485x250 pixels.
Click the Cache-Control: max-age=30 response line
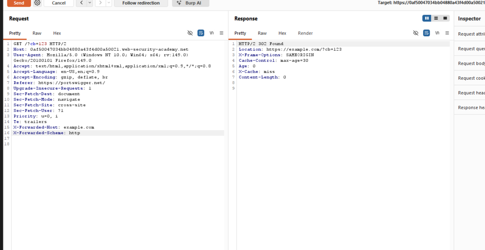tap(273, 60)
